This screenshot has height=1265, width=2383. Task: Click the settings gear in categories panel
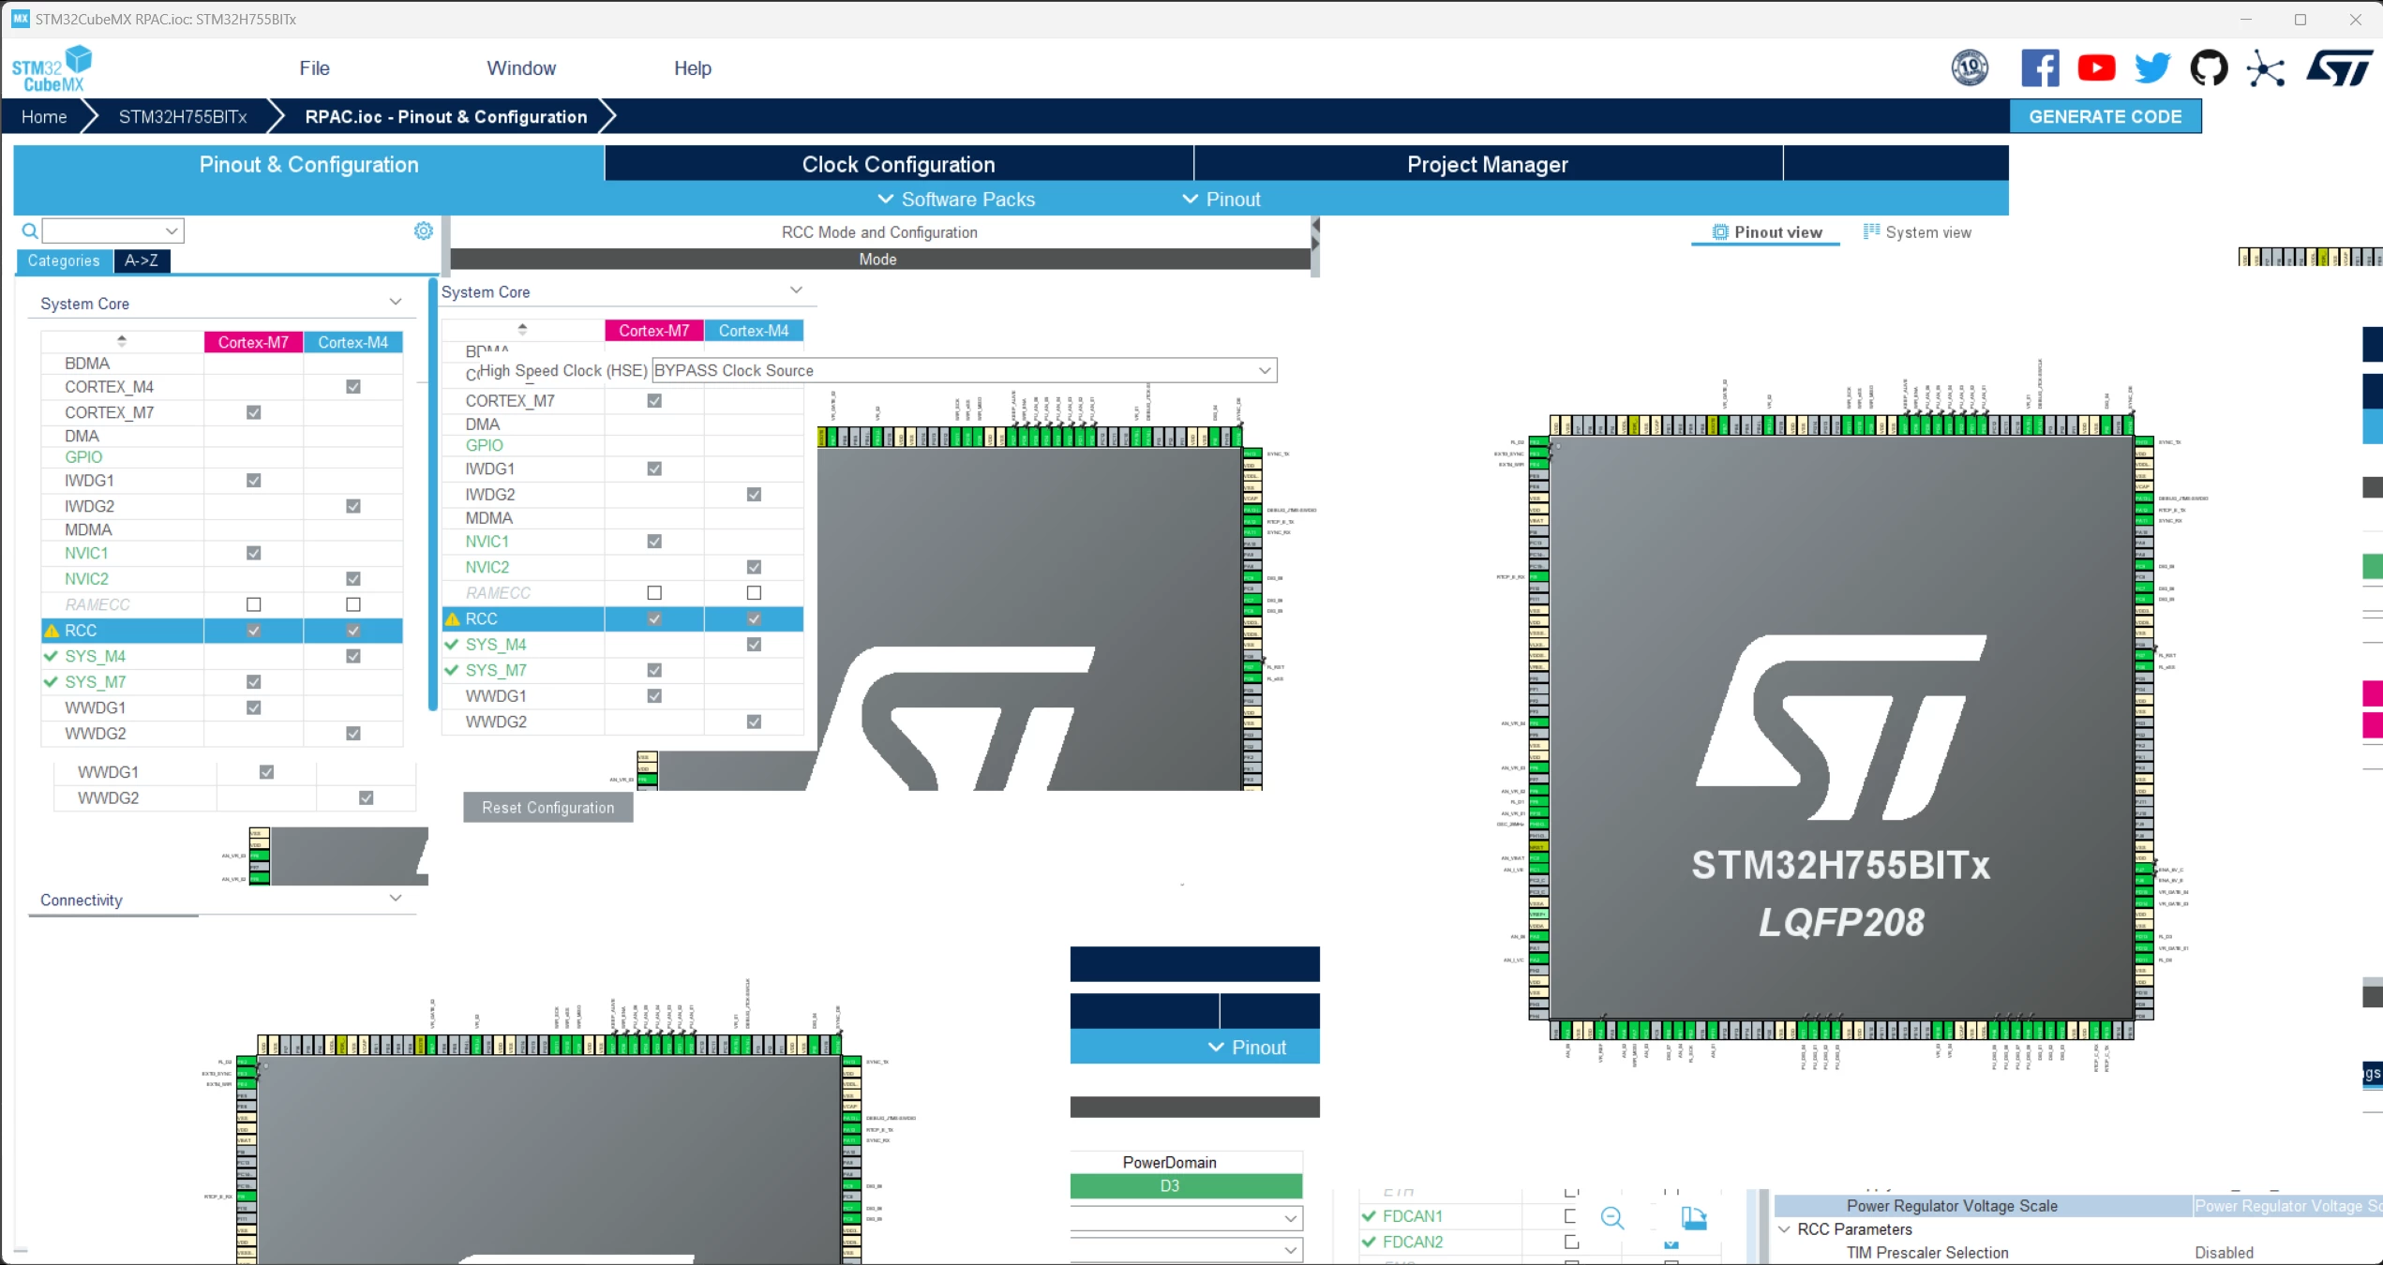coord(424,231)
